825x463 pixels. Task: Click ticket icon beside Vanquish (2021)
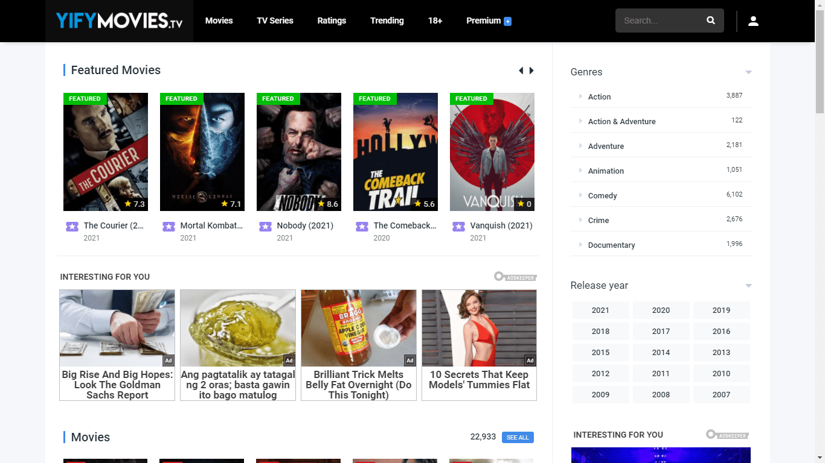tap(458, 227)
